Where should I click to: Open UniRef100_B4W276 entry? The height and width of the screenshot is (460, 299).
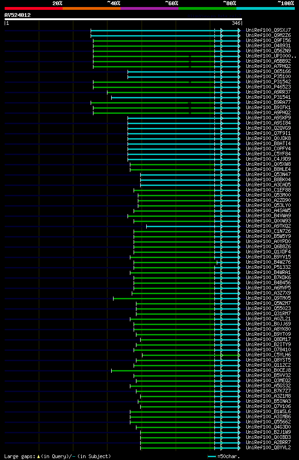point(268,262)
